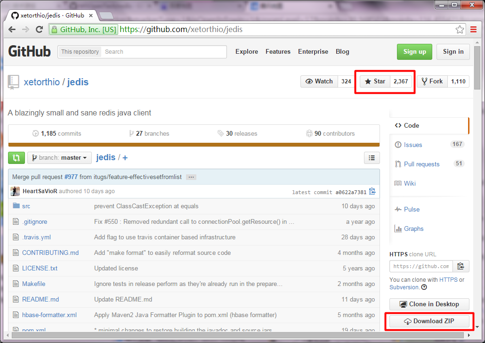Click the green compare branches icon
This screenshot has height=343, width=485.
point(16,157)
